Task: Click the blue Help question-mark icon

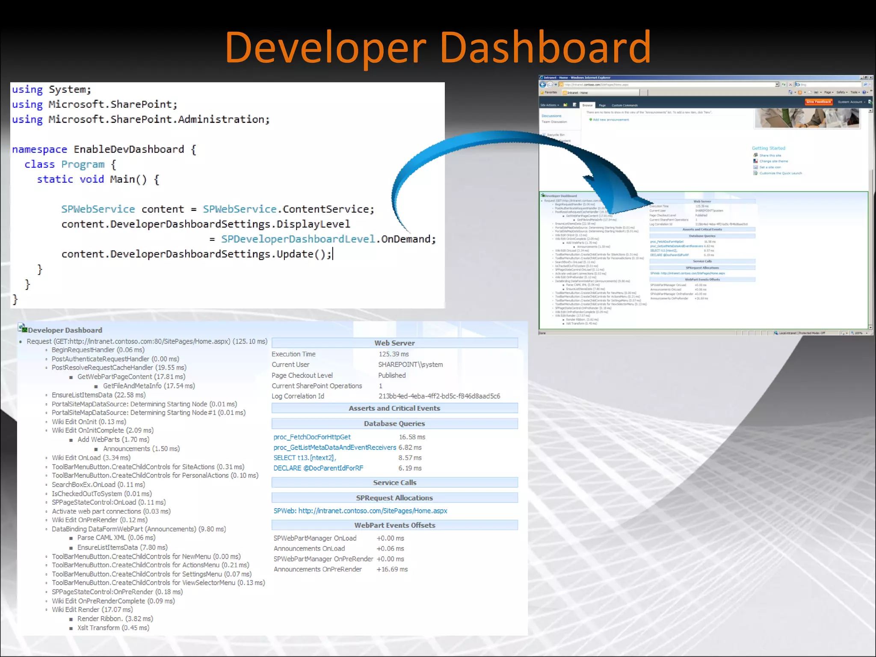Action: pyautogui.click(x=864, y=92)
